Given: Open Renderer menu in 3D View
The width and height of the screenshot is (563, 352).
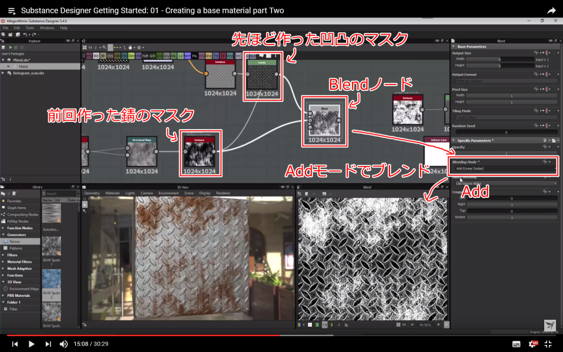Looking at the screenshot, I should (x=223, y=193).
